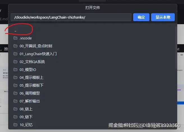Click the .vscode folder icon
This screenshot has height=132, width=184.
[15, 38]
